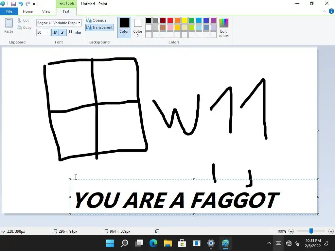Select the Text ribbon tab
Viewport: 335px width, 251px height.
(x=66, y=11)
